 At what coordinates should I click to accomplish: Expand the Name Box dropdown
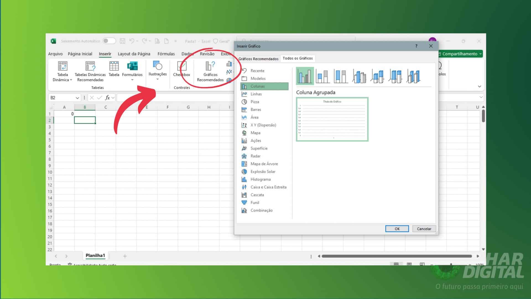(x=78, y=97)
